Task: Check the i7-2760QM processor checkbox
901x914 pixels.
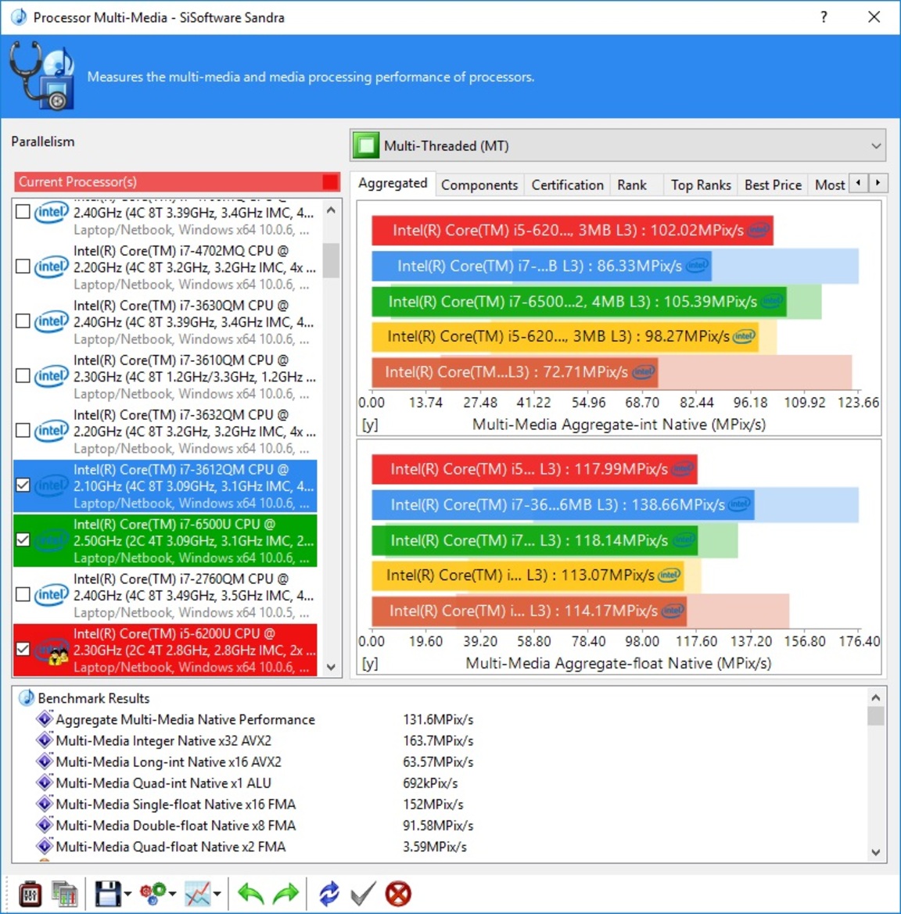Action: (23, 594)
